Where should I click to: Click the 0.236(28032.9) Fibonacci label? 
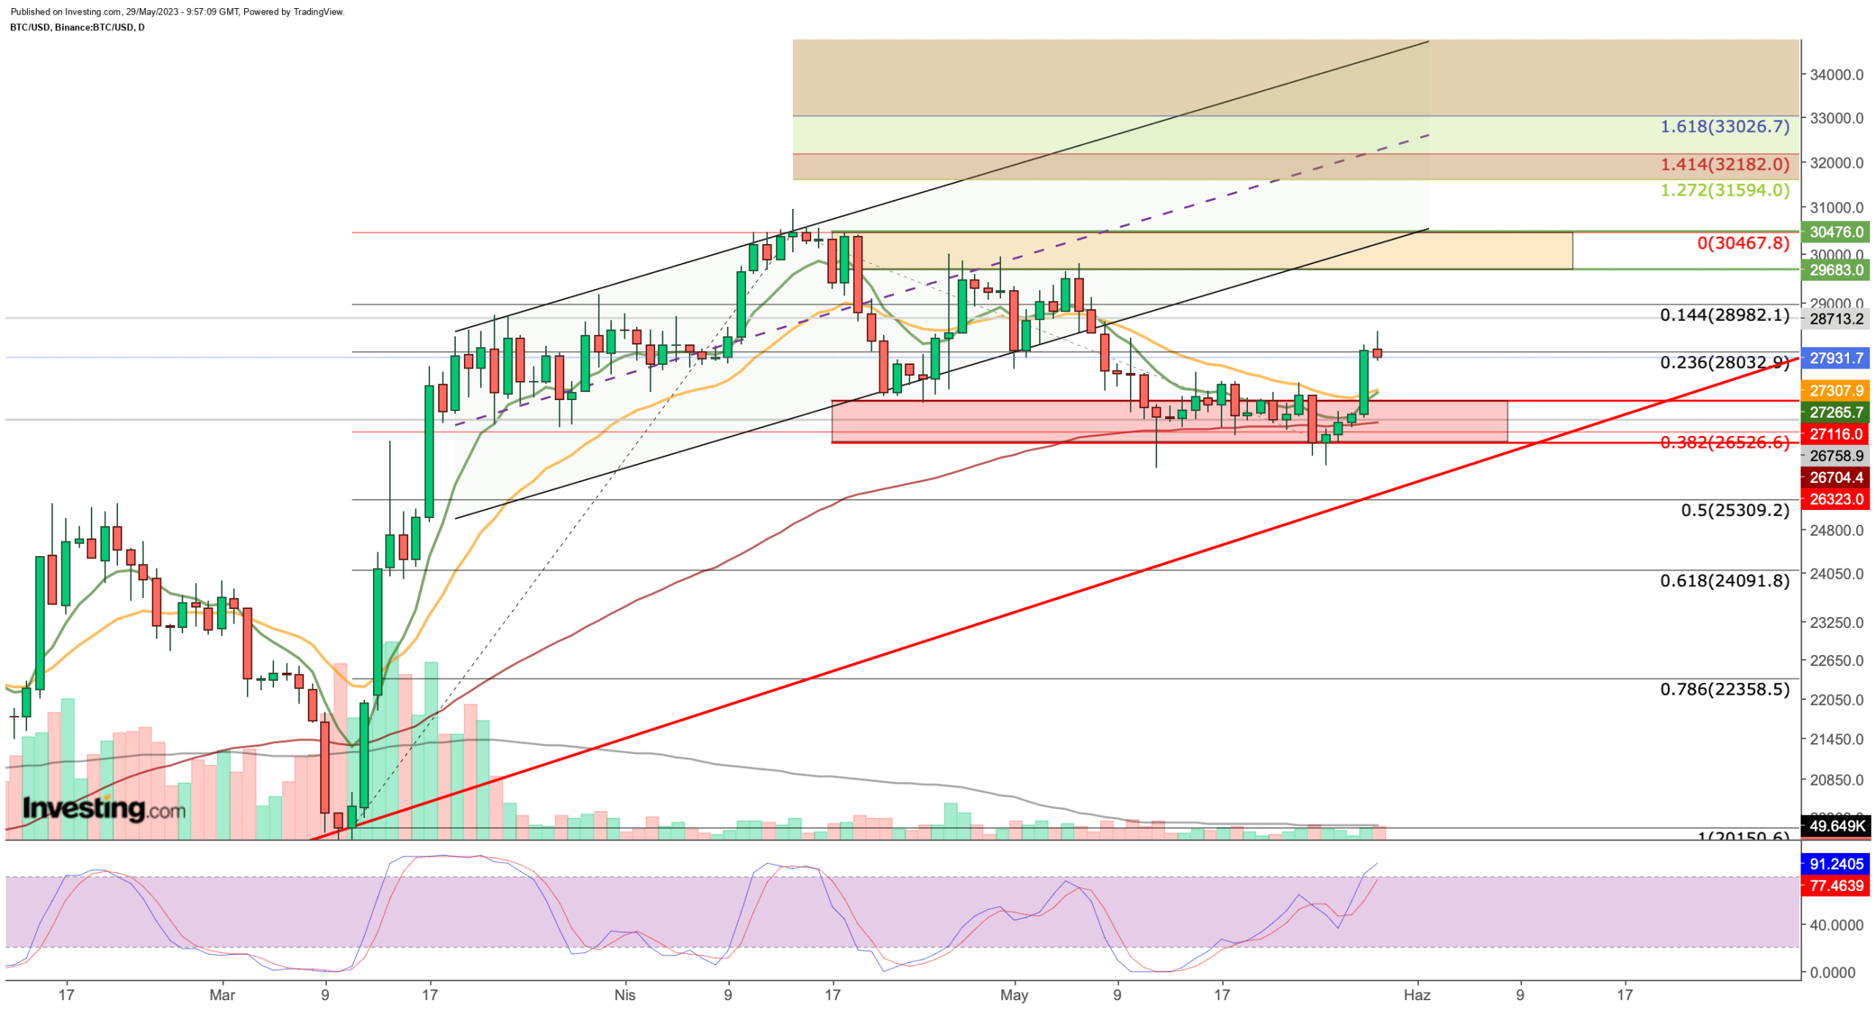tap(1724, 362)
